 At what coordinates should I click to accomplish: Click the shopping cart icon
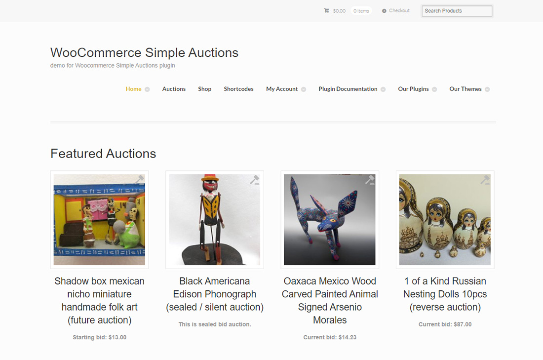click(x=326, y=10)
